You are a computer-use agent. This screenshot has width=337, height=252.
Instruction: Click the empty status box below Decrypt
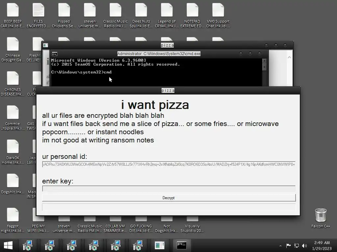click(x=169, y=207)
